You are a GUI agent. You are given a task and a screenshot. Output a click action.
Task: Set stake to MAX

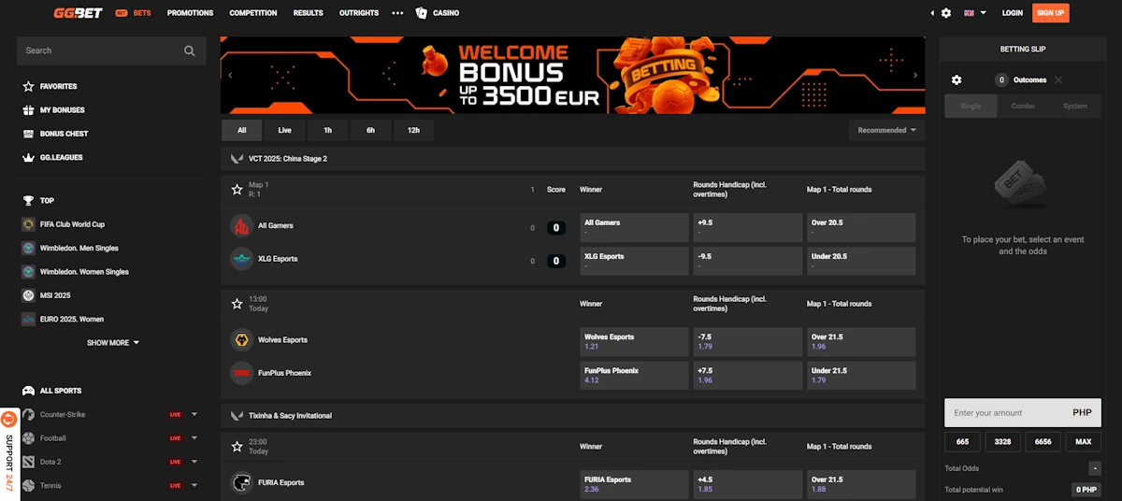pyautogui.click(x=1083, y=442)
